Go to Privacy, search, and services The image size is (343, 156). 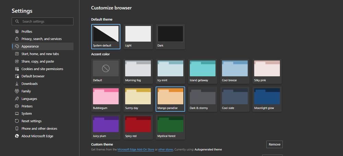(43, 39)
